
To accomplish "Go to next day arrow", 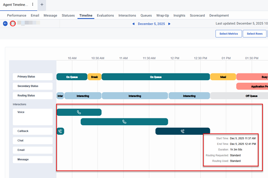I will [x=169, y=24].
